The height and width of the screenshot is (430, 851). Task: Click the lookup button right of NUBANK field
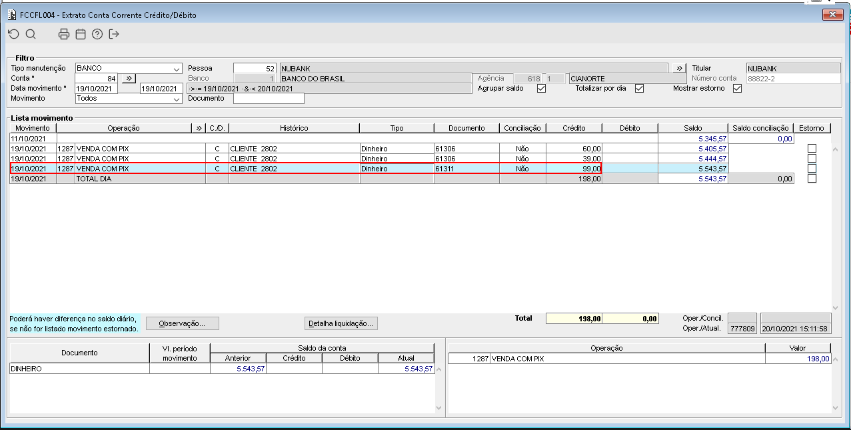(x=679, y=68)
